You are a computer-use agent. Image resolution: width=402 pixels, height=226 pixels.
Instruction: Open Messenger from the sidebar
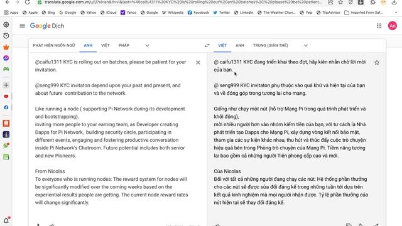[6, 58]
